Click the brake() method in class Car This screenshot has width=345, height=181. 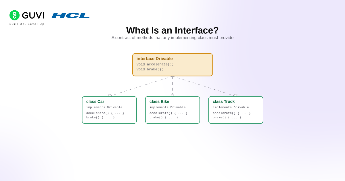[x=101, y=118]
